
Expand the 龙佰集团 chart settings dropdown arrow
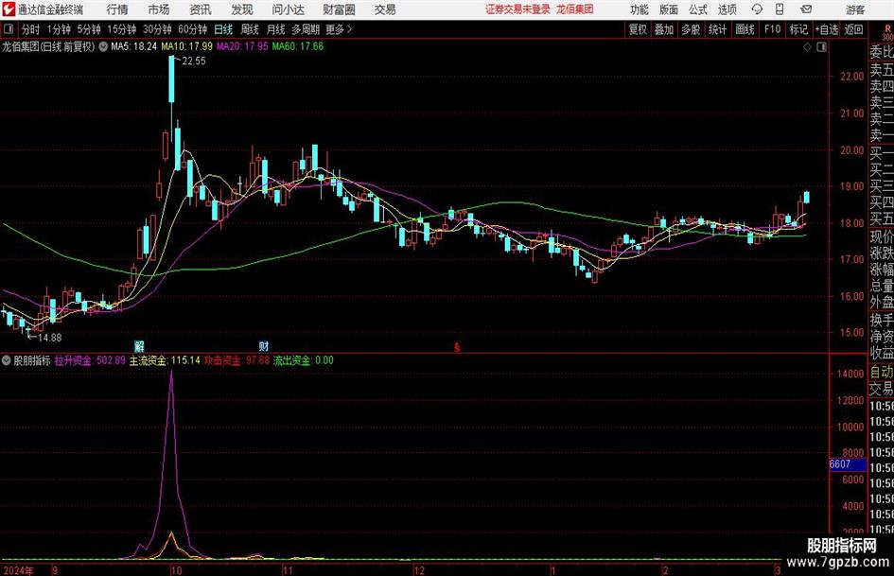tap(103, 46)
